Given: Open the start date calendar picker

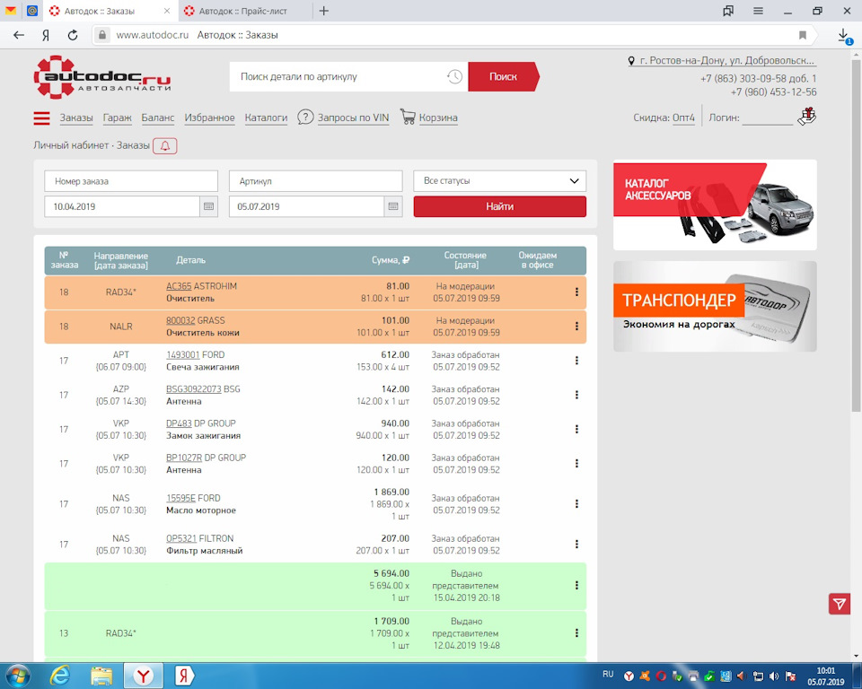Looking at the screenshot, I should [208, 206].
